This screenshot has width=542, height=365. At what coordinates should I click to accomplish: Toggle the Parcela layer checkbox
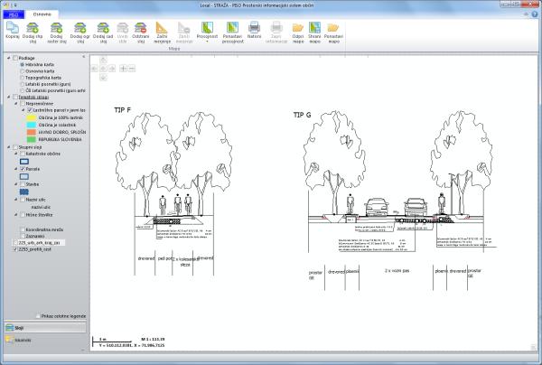click(22, 169)
